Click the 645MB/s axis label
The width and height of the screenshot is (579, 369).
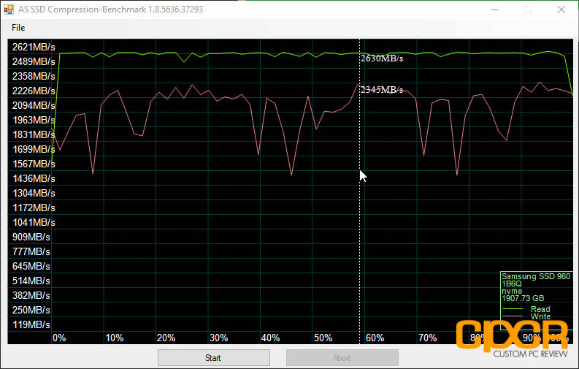[31, 266]
